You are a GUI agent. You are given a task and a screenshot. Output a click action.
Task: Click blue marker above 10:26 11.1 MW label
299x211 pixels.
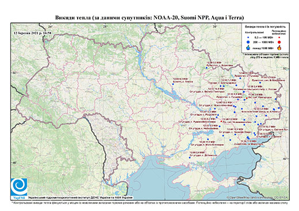pyautogui.click(x=208, y=139)
